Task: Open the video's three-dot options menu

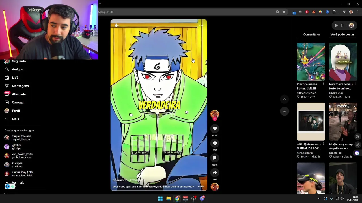Action: point(201,25)
